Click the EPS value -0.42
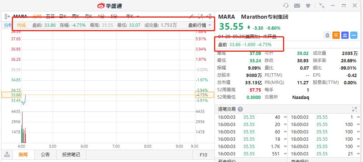 click(351, 75)
